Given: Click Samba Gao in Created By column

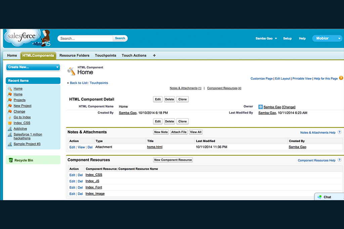Looking at the screenshot, I should coord(297,147).
